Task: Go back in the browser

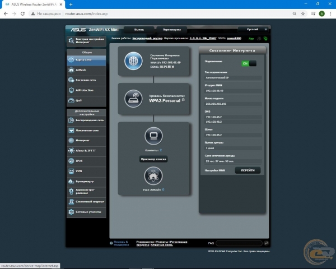Action: coord(6,13)
